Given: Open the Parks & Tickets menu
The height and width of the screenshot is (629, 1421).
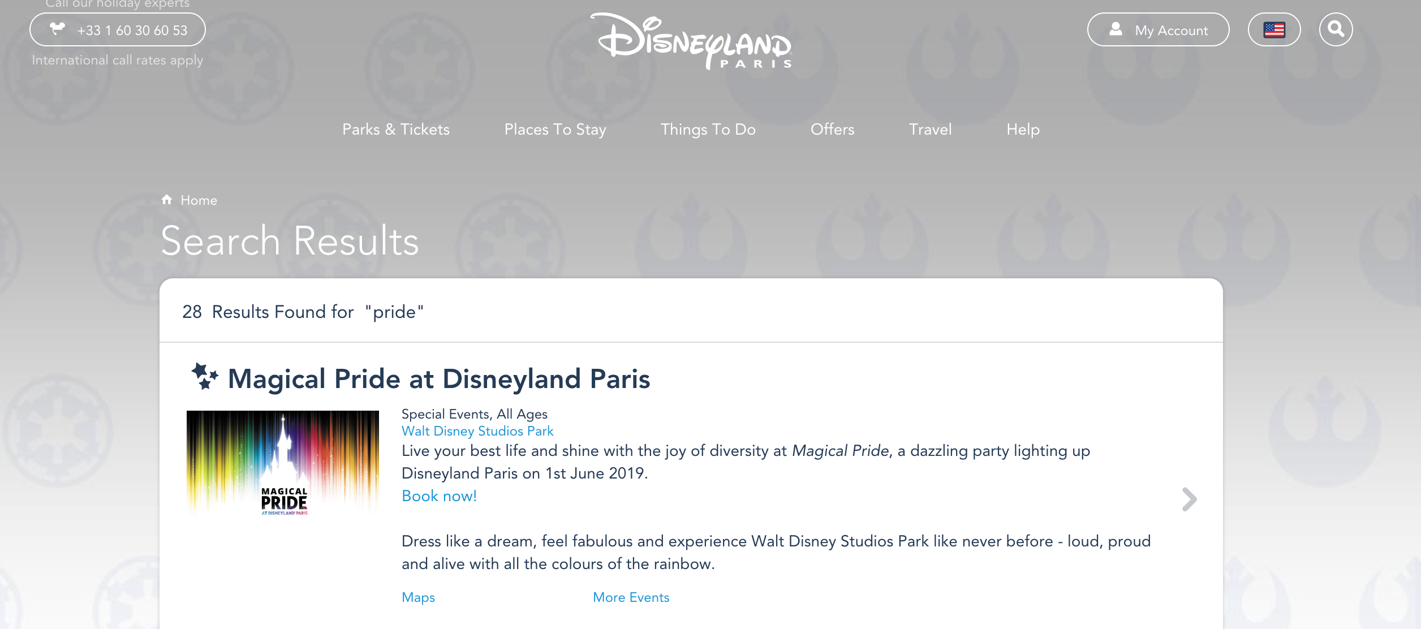Looking at the screenshot, I should coord(395,130).
